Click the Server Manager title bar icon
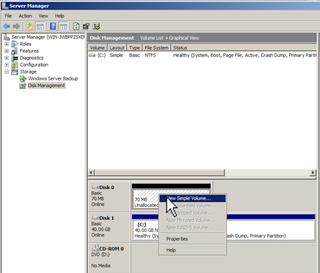 (x=4, y=5)
